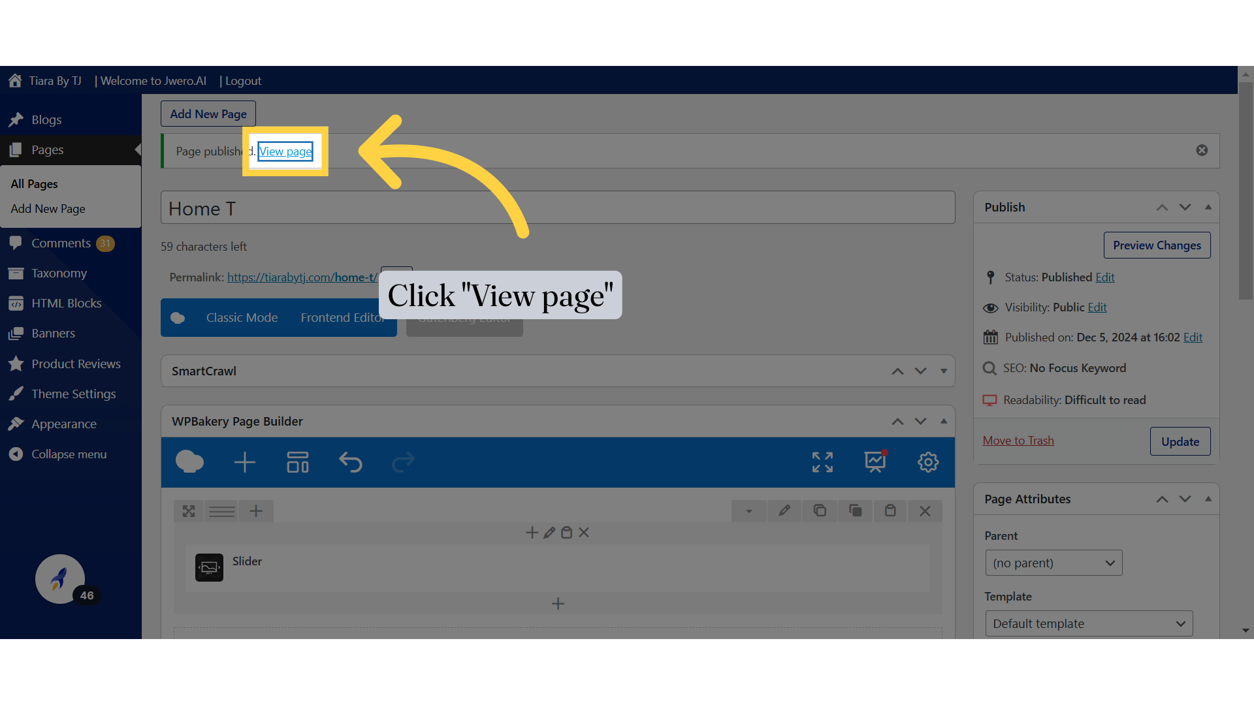Open the rocket assistant badge
The width and height of the screenshot is (1254, 705).
tap(60, 579)
